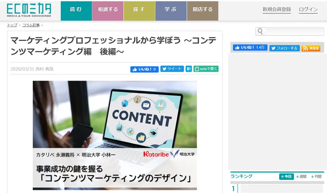The height and width of the screenshot is (195, 327).
Task: Click the search magnifier icon
Action: point(260,32)
